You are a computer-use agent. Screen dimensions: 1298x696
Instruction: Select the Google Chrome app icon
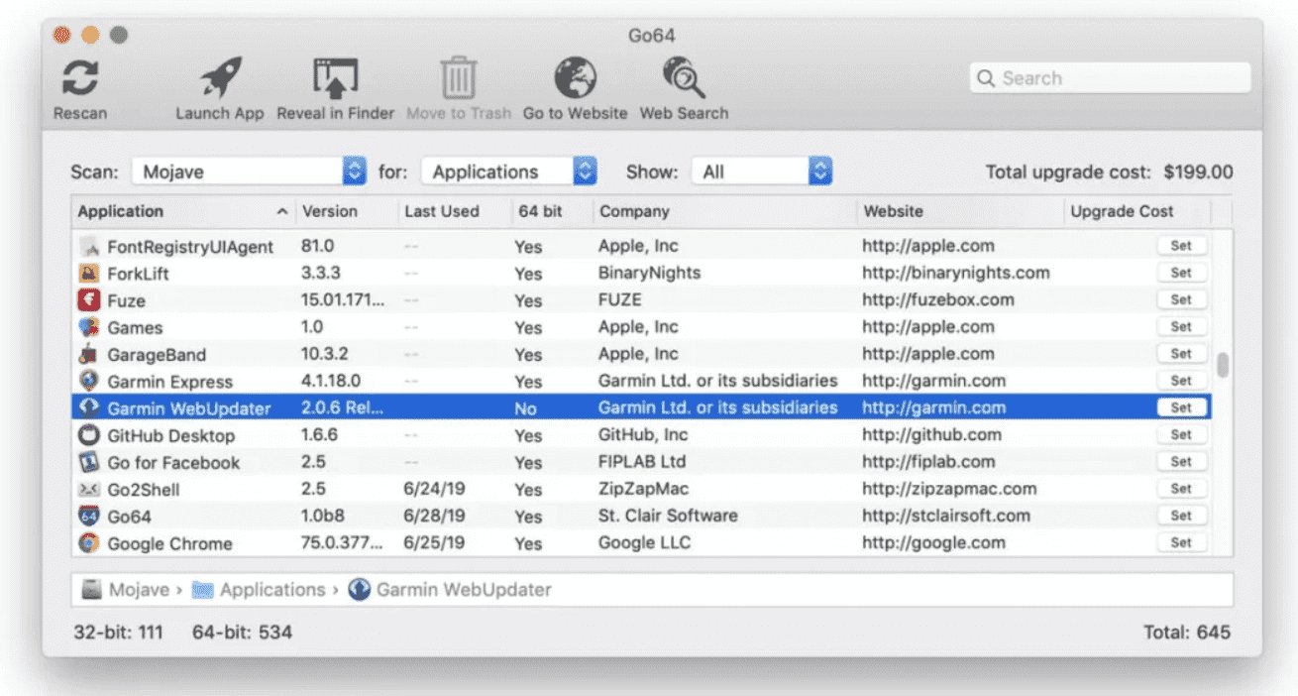pos(89,543)
